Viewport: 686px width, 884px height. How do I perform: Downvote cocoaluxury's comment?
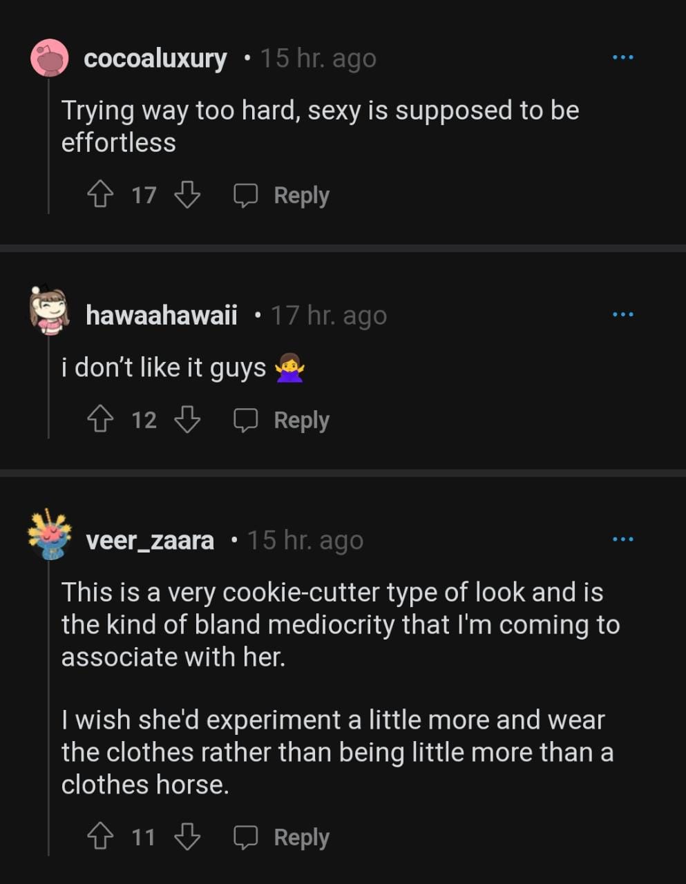pos(187,195)
